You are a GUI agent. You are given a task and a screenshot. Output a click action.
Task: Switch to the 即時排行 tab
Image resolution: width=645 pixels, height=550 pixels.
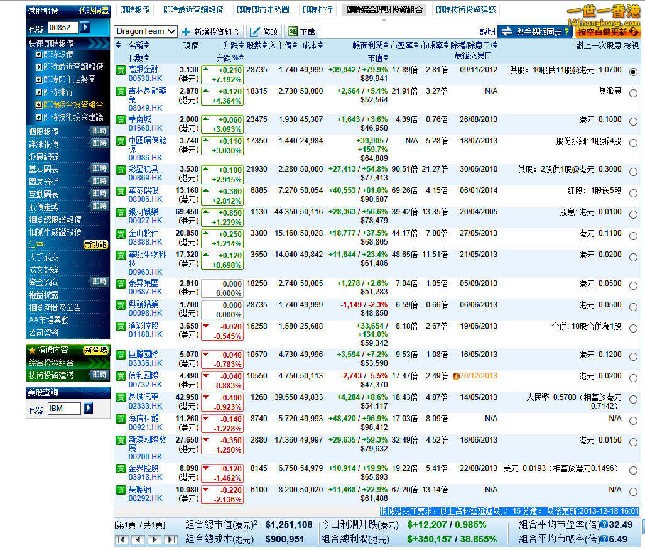coord(318,10)
